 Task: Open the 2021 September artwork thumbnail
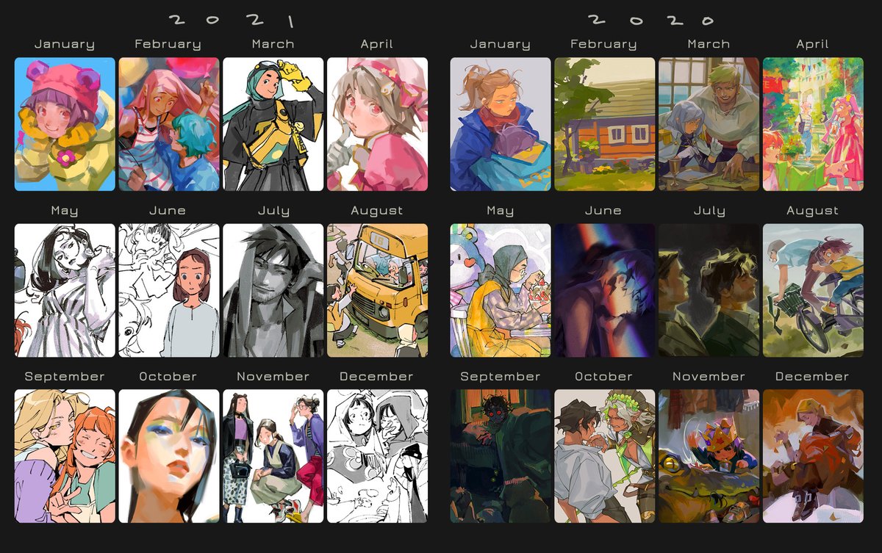click(65, 456)
